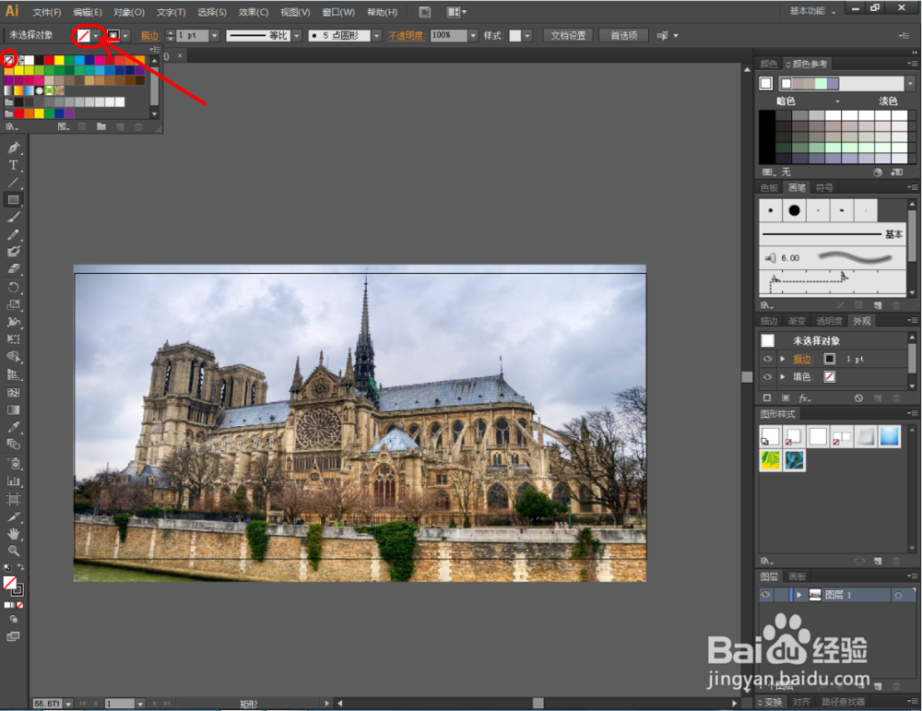Open Adobe Bridge from the menu bar
This screenshot has height=711, width=922.
coord(424,12)
